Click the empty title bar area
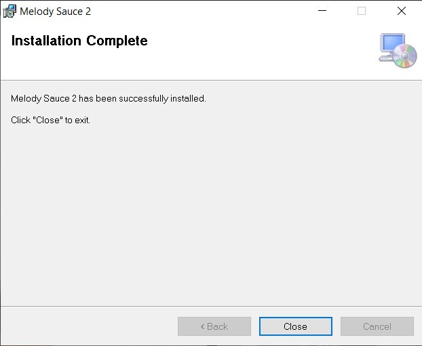Screen dimensions: 422x346 (x=204, y=11)
